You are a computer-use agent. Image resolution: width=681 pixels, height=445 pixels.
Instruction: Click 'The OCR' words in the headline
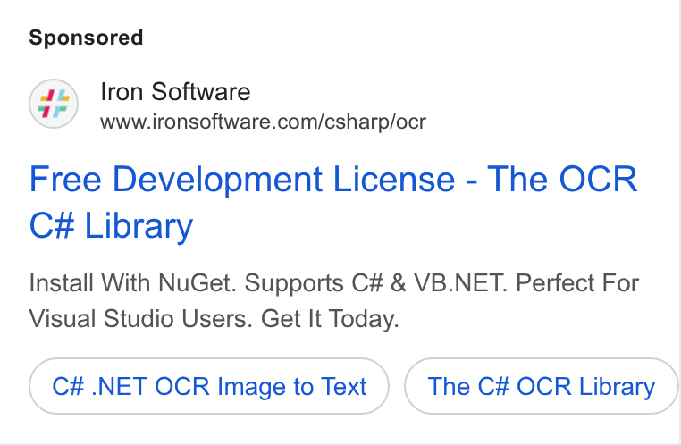click(562, 179)
